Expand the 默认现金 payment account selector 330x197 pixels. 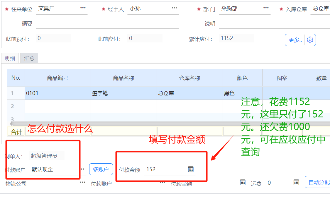click(x=83, y=169)
